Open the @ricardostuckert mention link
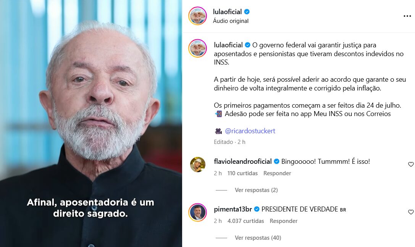 pos(250,131)
